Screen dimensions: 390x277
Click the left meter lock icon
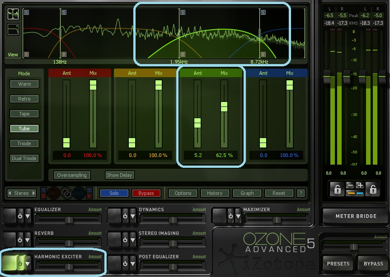337,189
